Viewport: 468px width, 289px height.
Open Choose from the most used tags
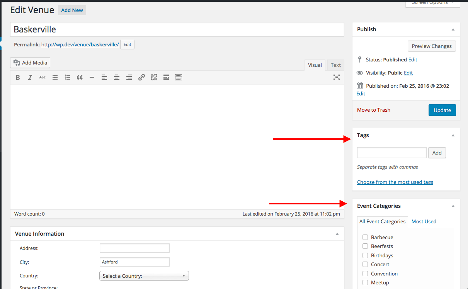[x=395, y=182]
